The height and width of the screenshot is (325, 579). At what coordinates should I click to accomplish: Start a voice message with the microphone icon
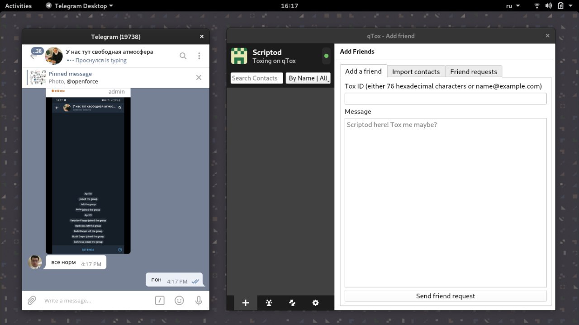coord(199,300)
